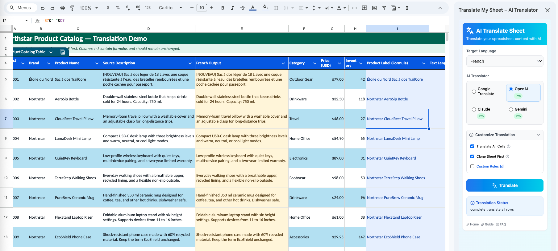Format as currency with the dollar icon
This screenshot has height=251, width=558.
click(x=108, y=8)
